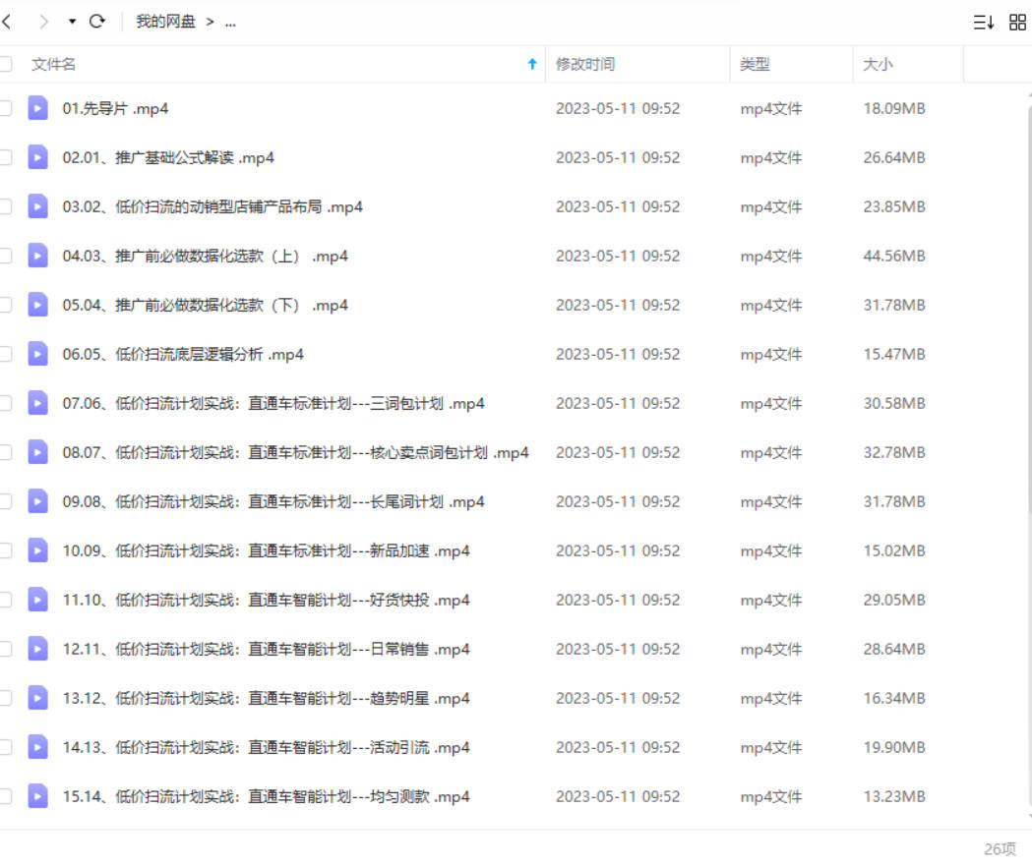Toggle the blue ascending sort arrow
Image resolution: width=1032 pixels, height=866 pixels.
coord(532,64)
